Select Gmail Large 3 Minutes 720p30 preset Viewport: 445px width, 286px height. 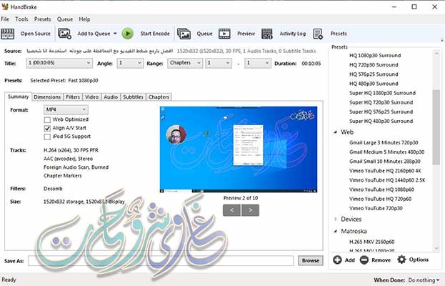(384, 142)
